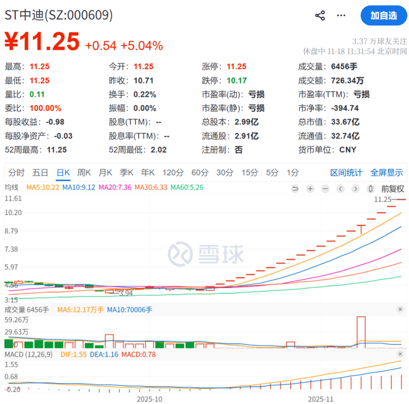Click the chart reset (undo arrow) icon

point(296,188)
